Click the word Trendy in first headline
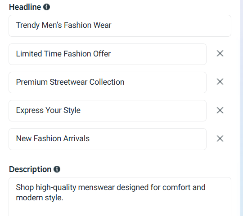The height and width of the screenshot is (216, 243). pyautogui.click(x=27, y=25)
